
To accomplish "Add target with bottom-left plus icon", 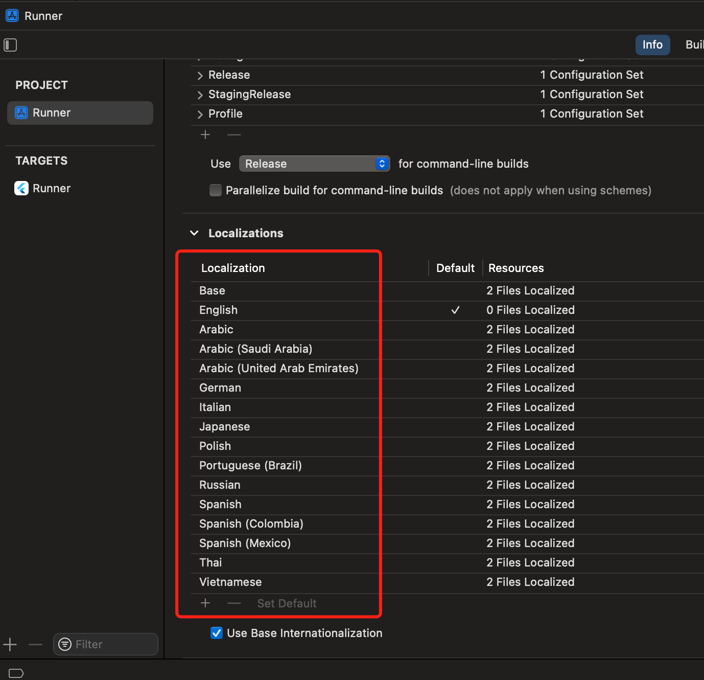I will (10, 645).
